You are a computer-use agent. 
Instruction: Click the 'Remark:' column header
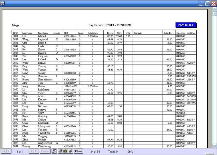[x=138, y=33]
